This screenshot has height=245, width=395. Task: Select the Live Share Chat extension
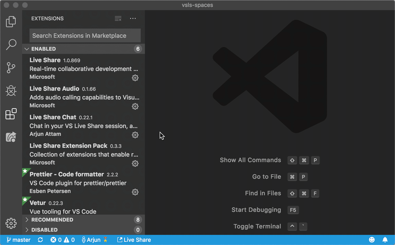point(83,125)
